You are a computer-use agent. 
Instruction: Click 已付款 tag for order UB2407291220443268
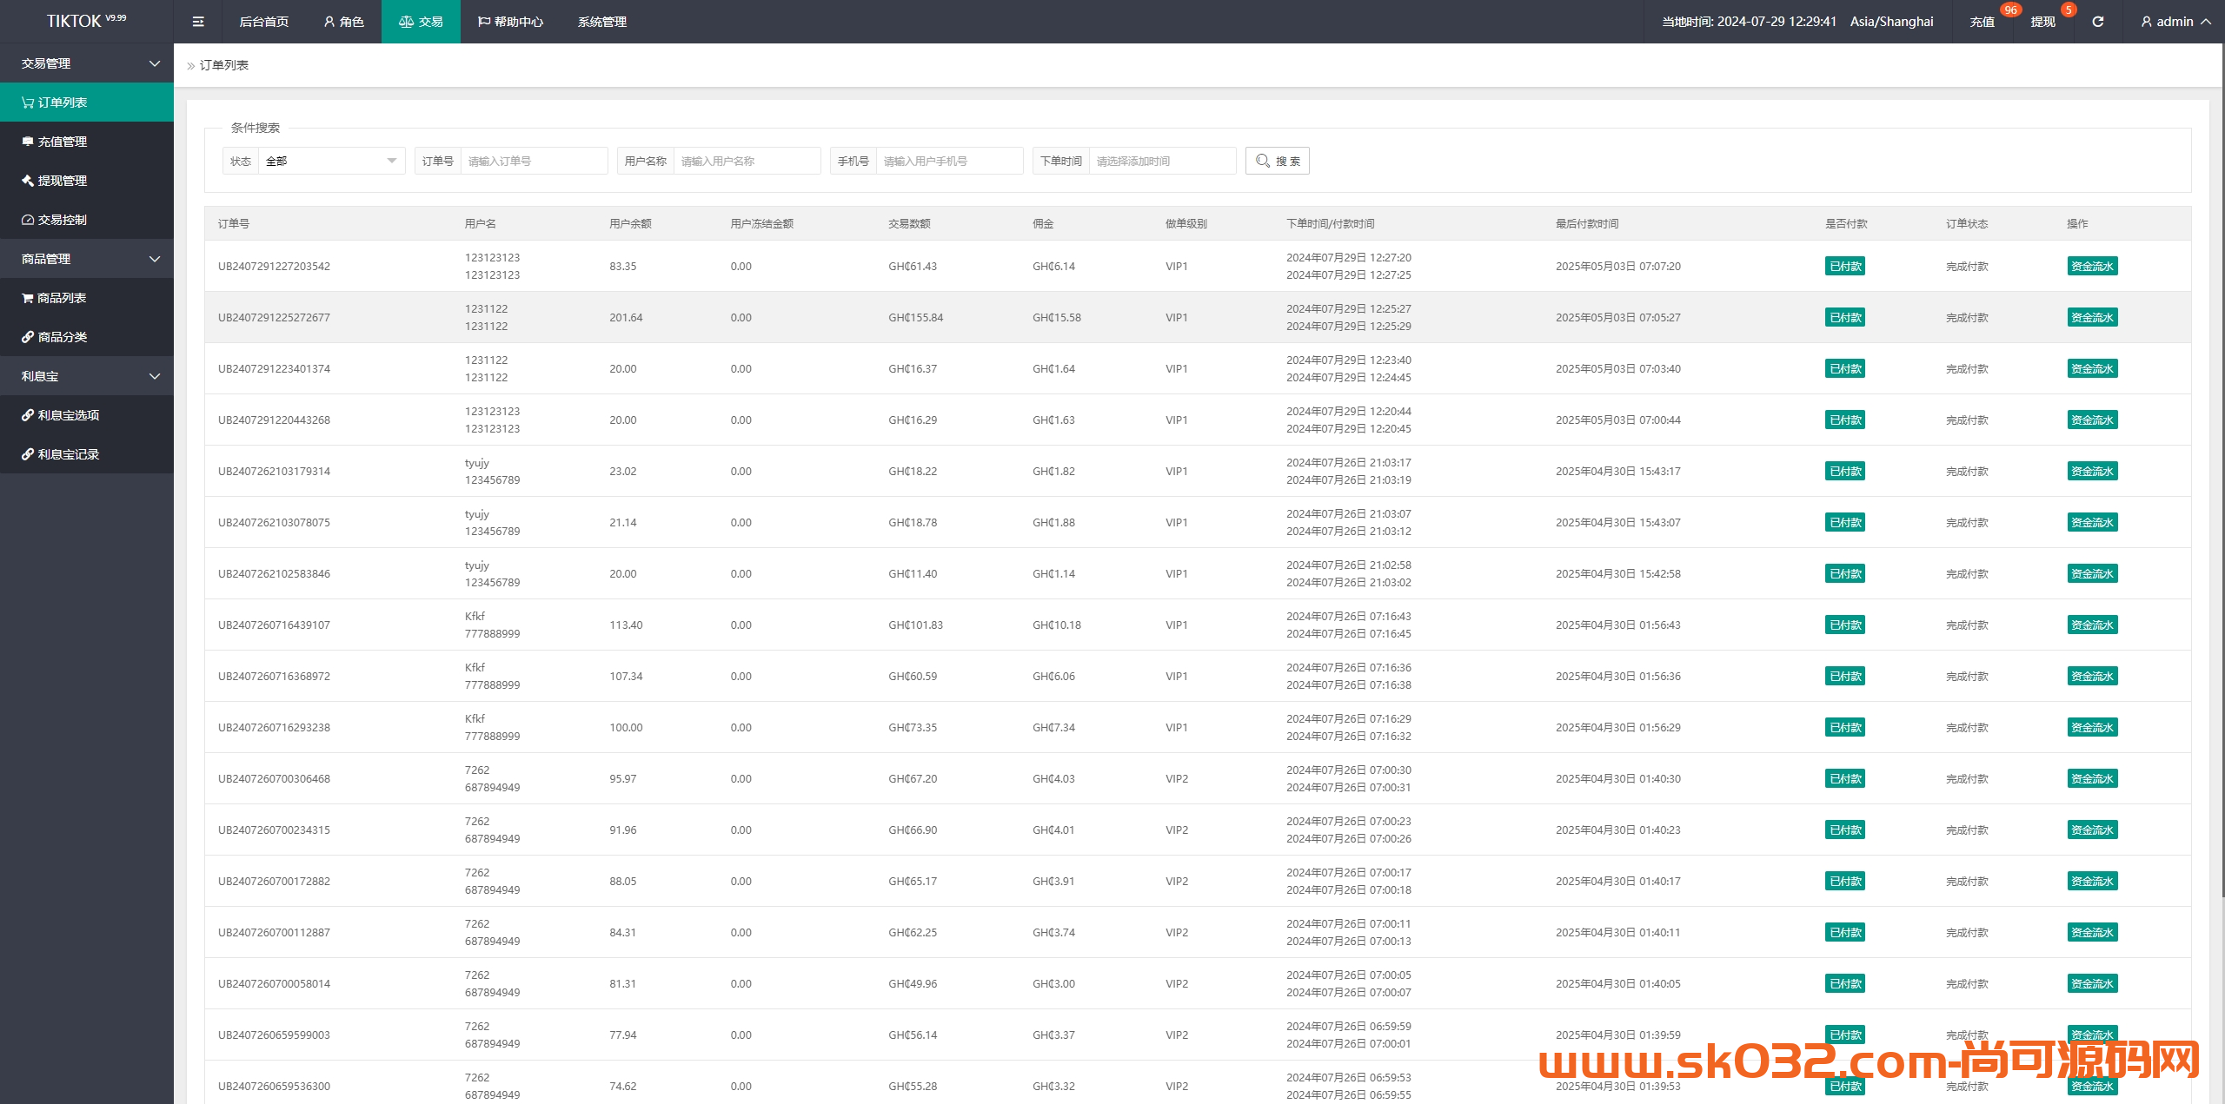click(x=1845, y=420)
